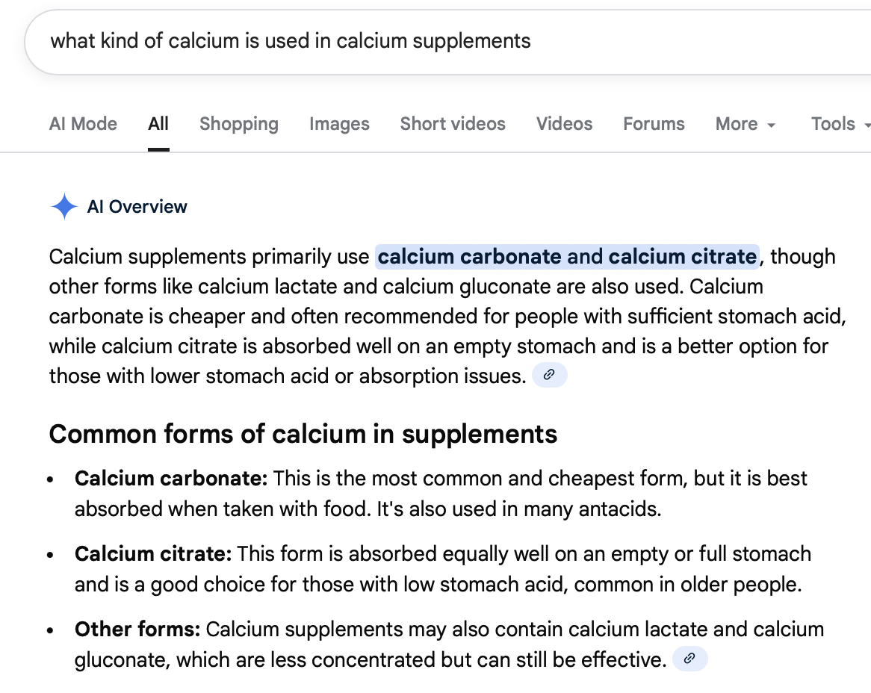Click link icon after the Other forms bullet
The height and width of the screenshot is (693, 871).
pyautogui.click(x=689, y=659)
